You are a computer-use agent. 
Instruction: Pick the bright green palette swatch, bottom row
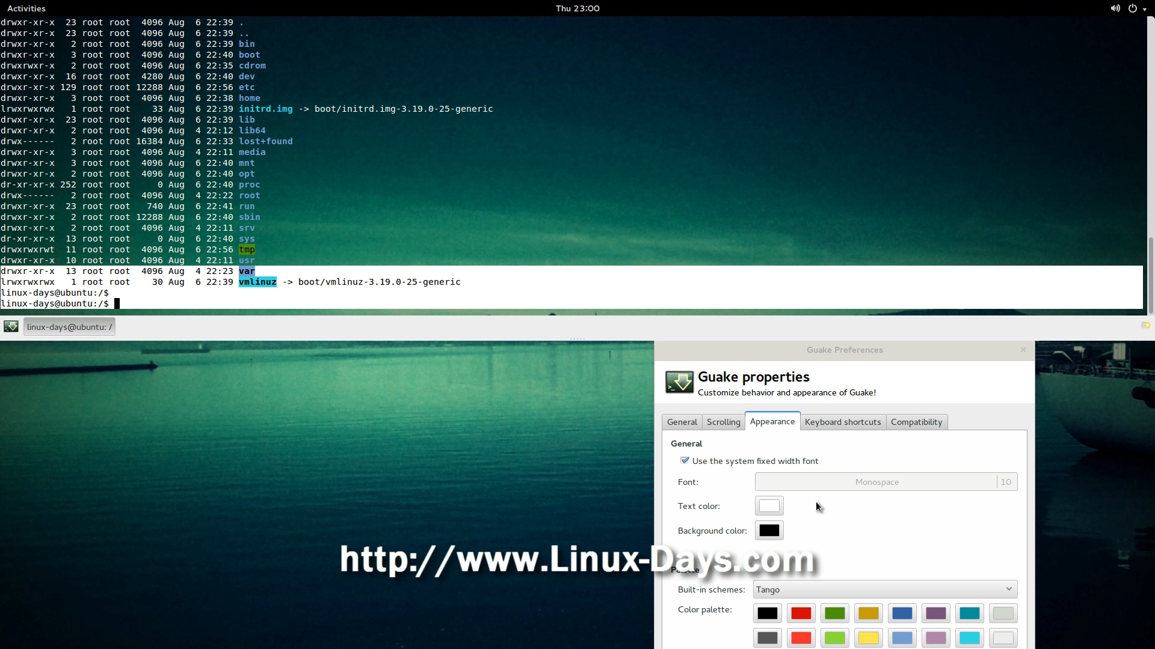click(834, 638)
